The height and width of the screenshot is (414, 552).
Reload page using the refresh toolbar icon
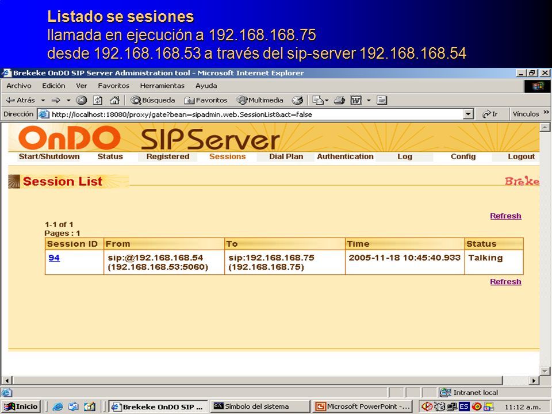click(98, 100)
